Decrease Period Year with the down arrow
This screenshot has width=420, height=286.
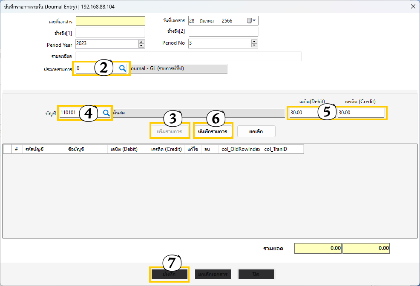(141, 45)
